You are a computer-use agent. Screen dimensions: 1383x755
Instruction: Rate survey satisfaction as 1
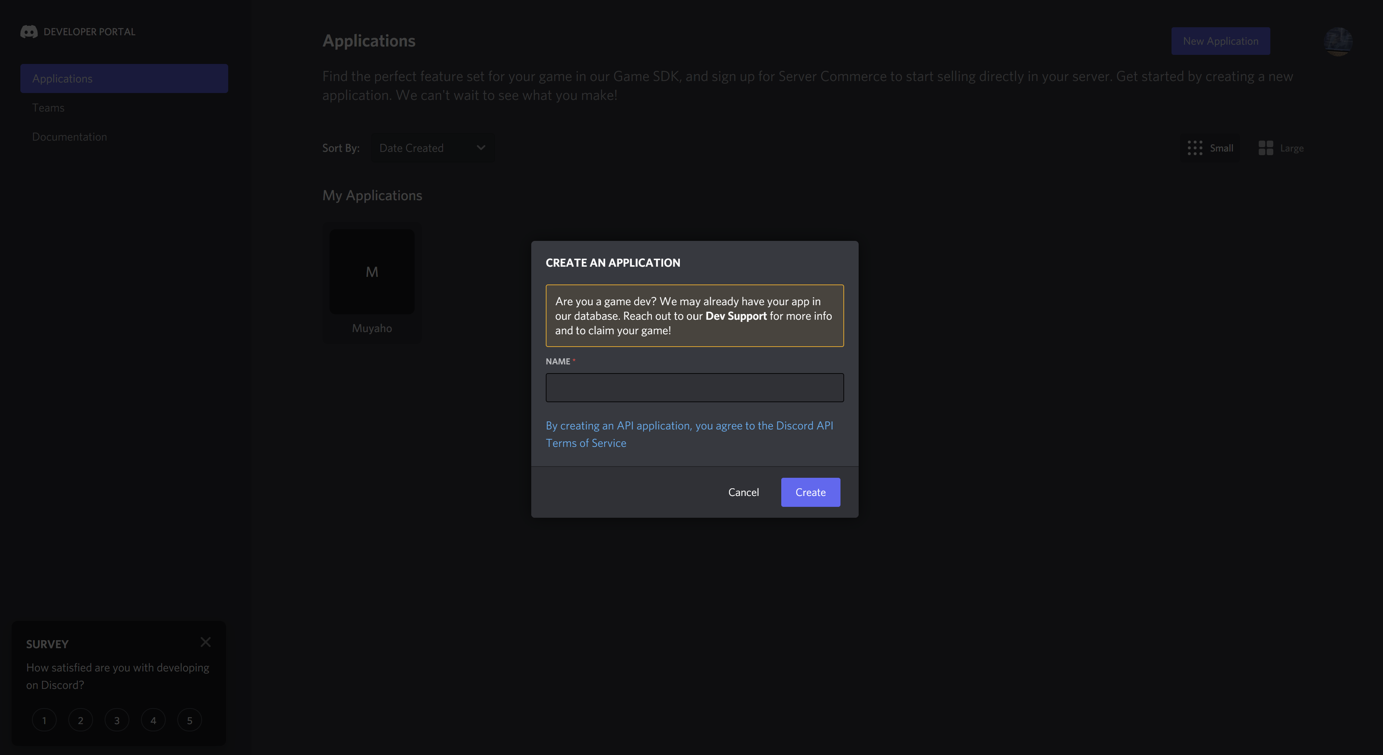44,720
